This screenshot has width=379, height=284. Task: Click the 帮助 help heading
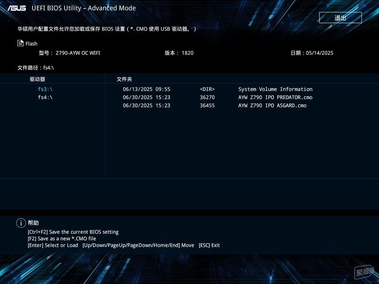pyautogui.click(x=33, y=223)
